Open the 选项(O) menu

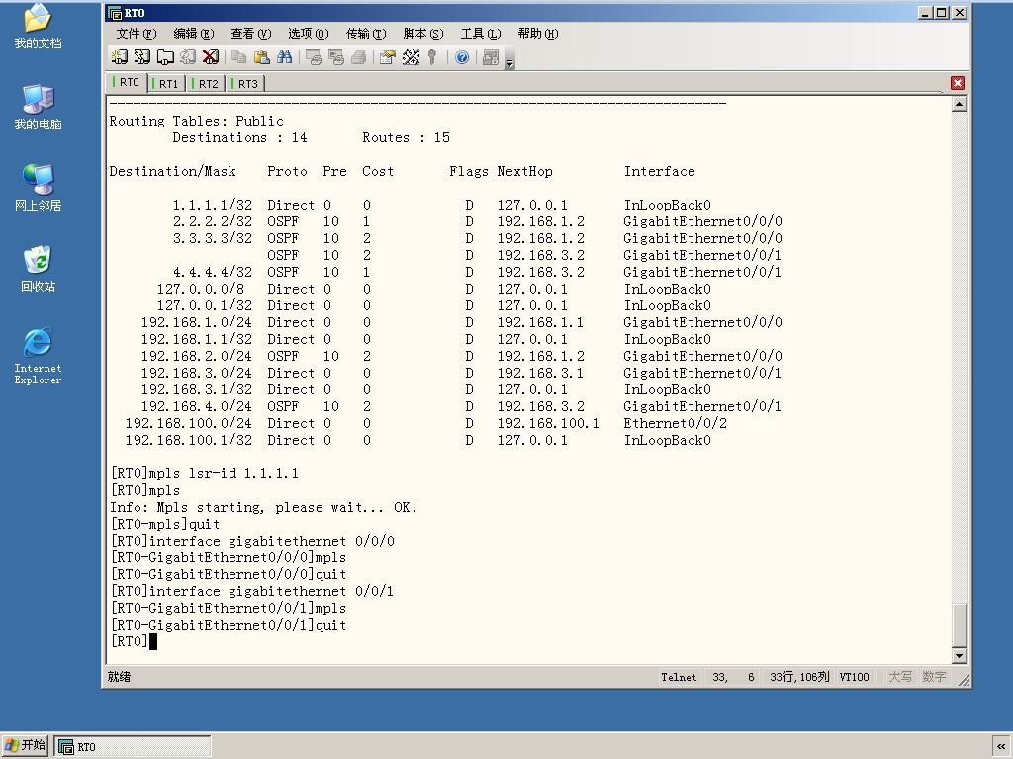[x=309, y=34]
